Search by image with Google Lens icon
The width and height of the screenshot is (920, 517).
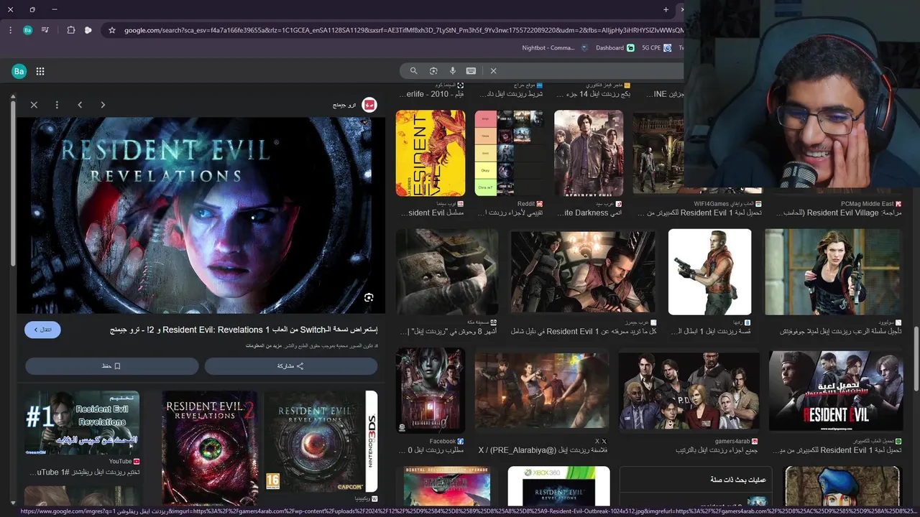[x=433, y=70]
